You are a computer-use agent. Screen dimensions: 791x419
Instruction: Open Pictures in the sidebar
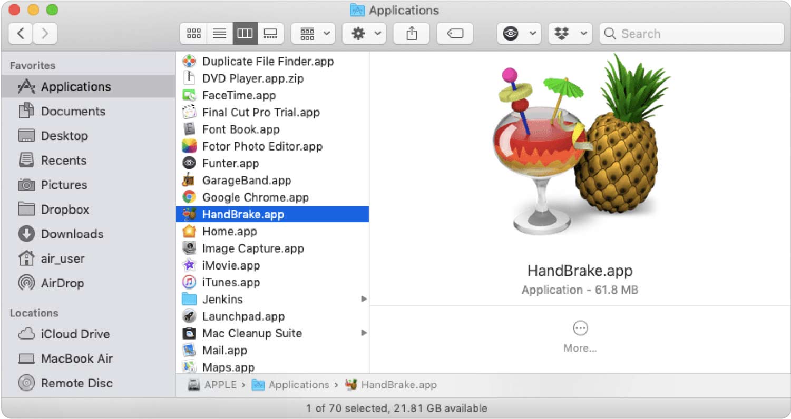[88, 185]
